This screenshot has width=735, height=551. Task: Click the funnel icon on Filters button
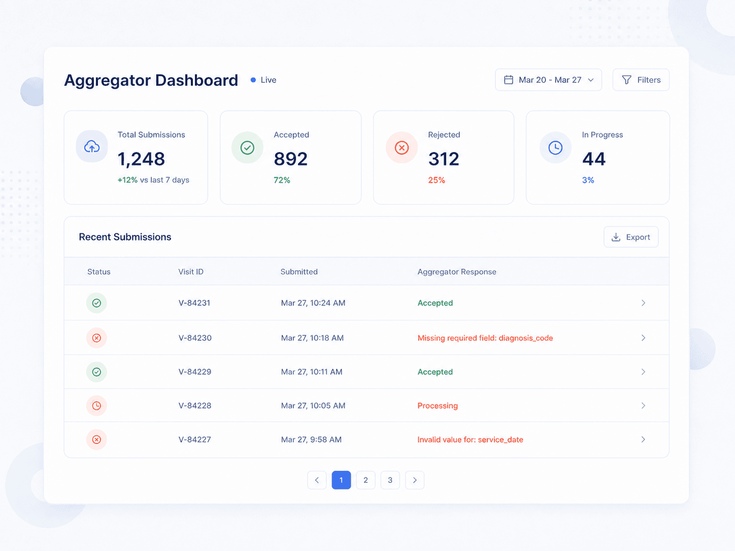click(x=627, y=80)
